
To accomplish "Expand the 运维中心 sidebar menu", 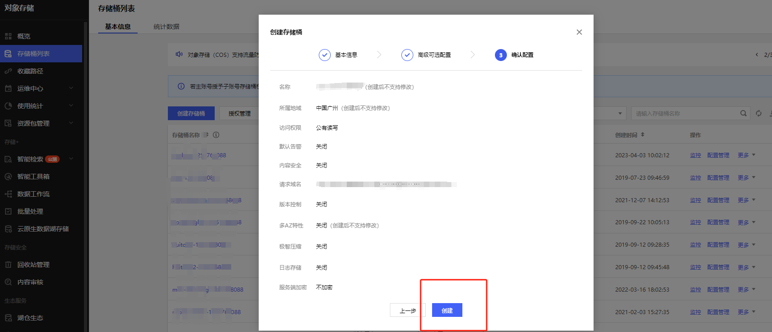I will (x=71, y=88).
